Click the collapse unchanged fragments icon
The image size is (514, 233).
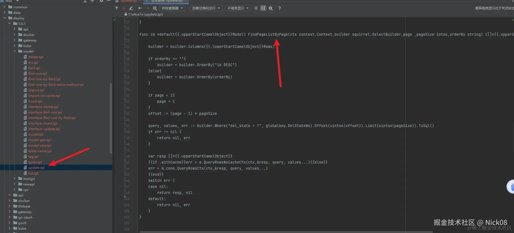point(256,8)
